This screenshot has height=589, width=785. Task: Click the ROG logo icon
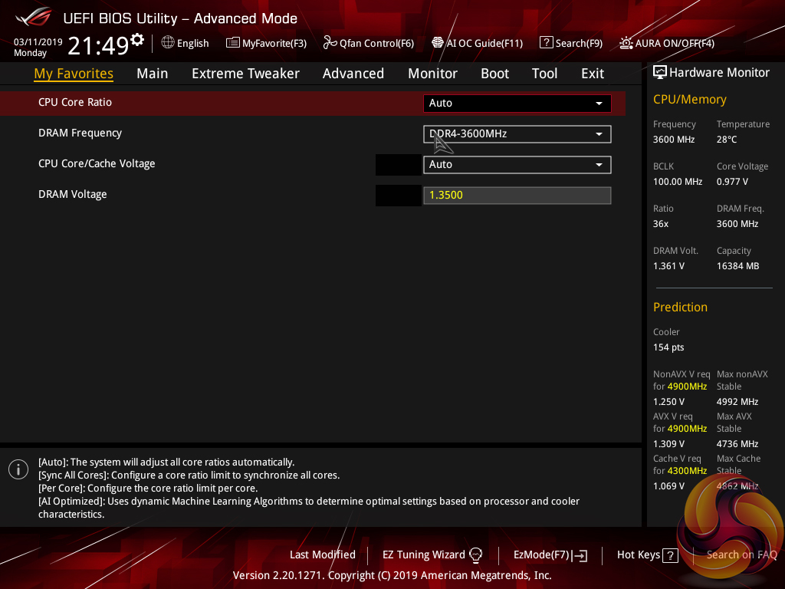click(x=34, y=18)
